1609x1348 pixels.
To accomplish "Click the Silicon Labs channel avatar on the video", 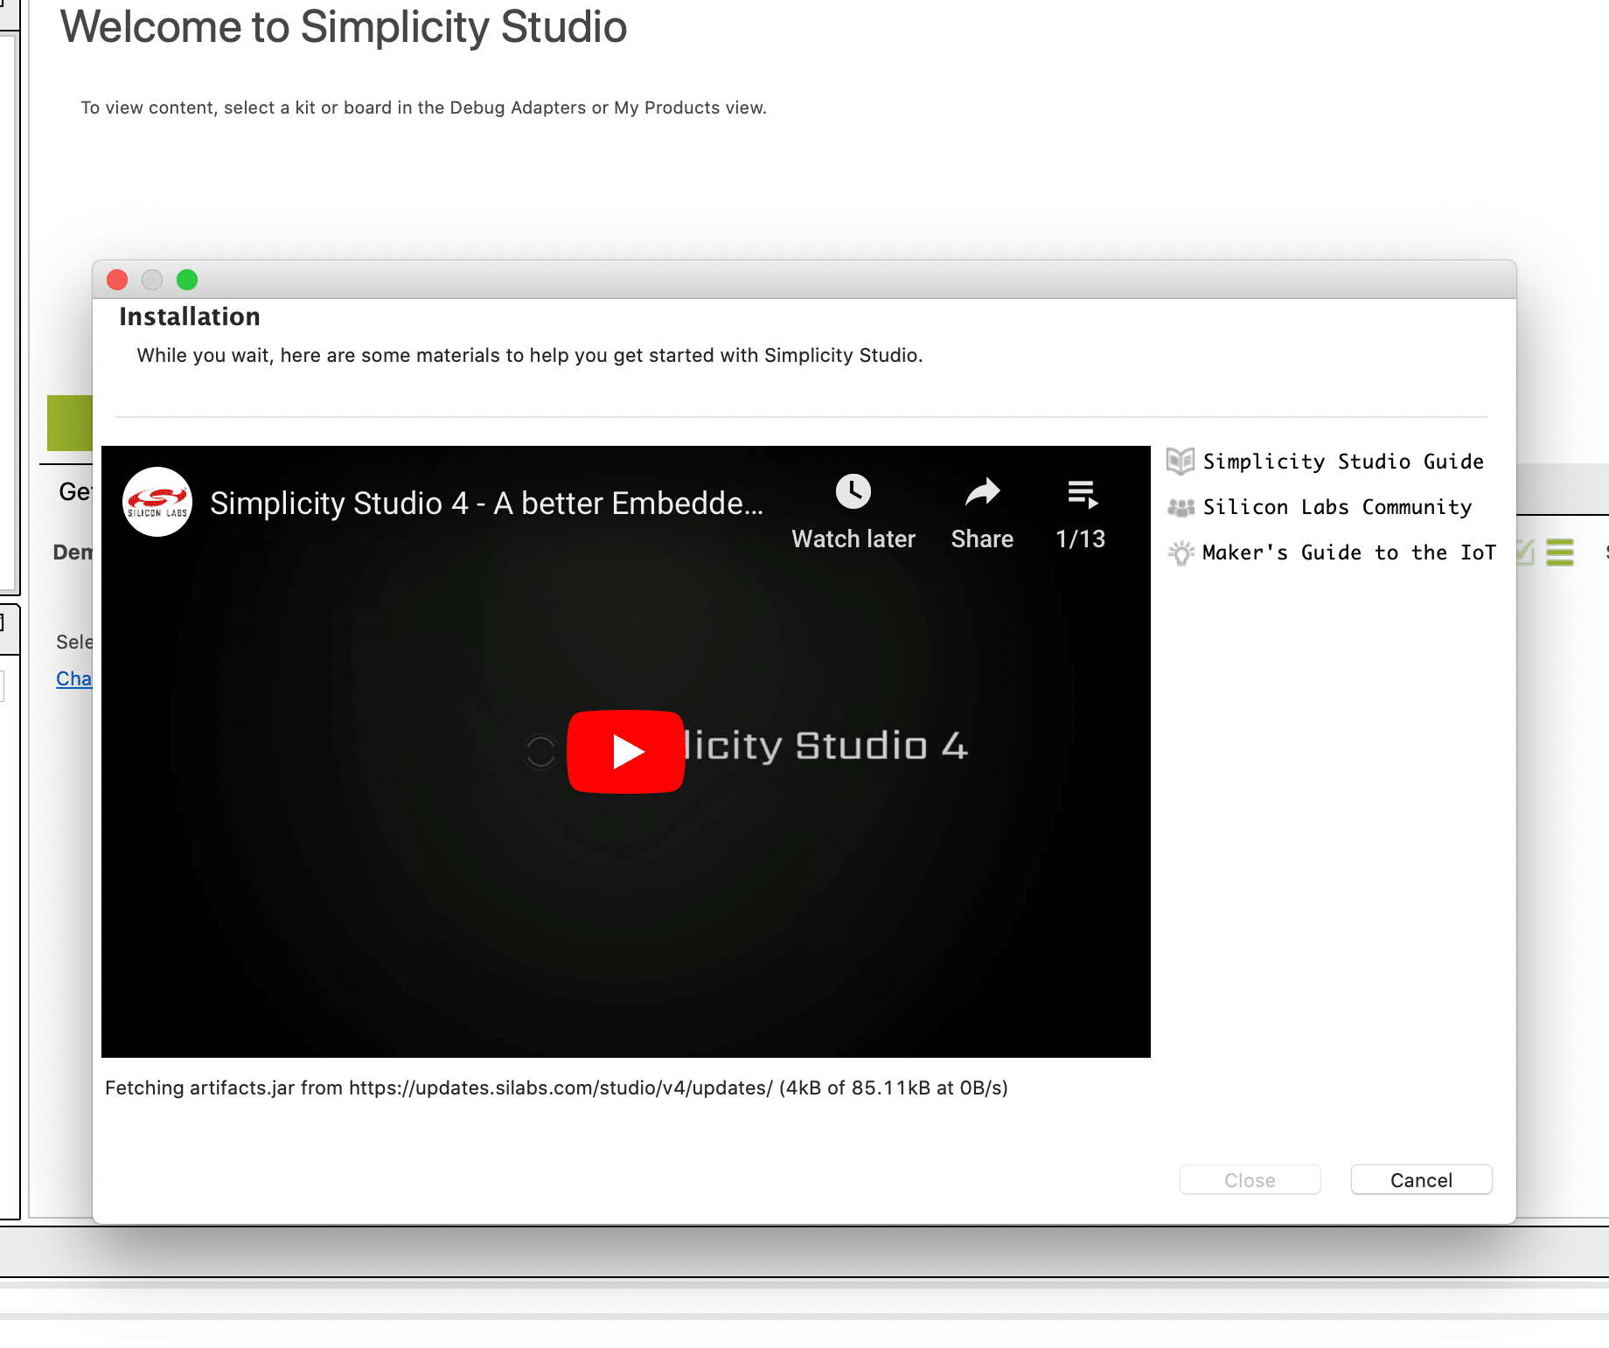I will 157,501.
